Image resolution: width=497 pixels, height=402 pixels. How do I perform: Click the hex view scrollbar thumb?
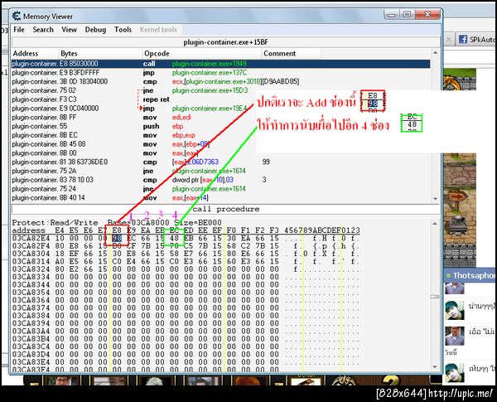click(435, 297)
